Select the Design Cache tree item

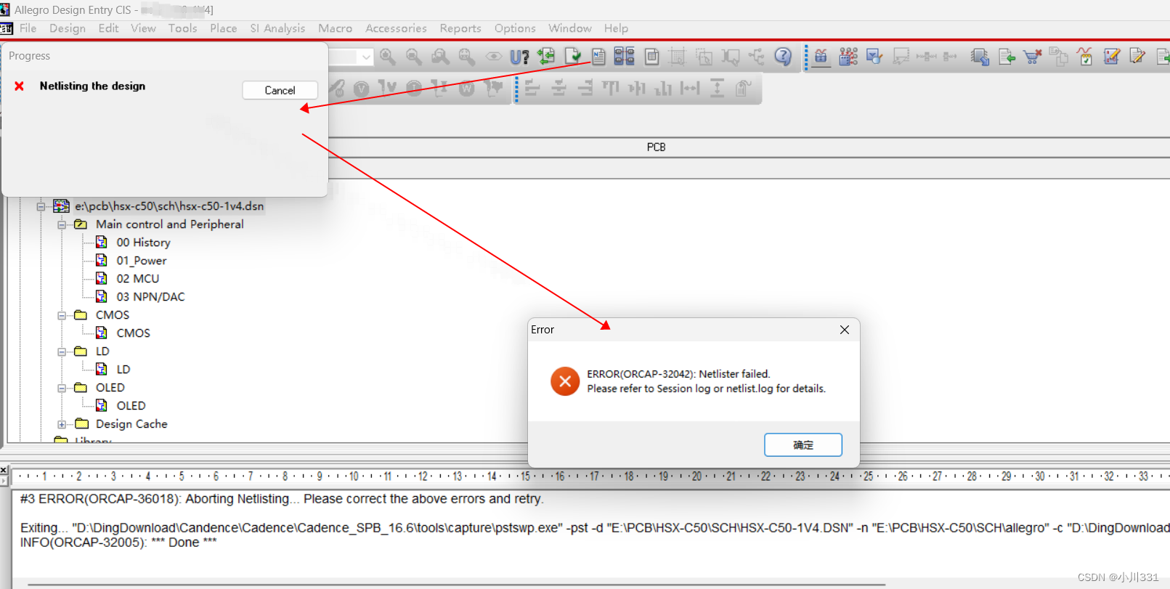(131, 424)
